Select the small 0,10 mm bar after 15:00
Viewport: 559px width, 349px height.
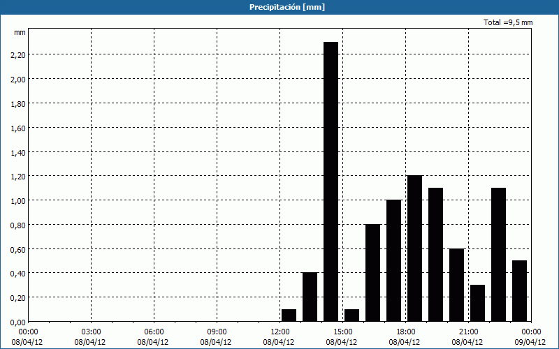[352, 315]
